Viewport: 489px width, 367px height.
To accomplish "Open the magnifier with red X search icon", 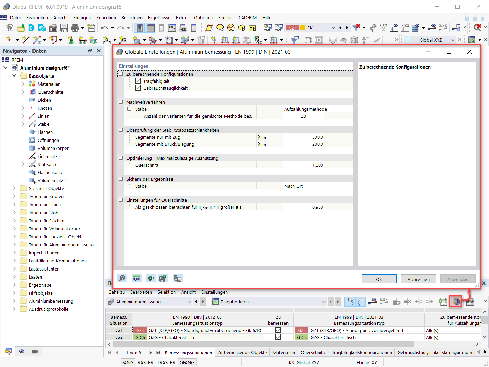I will coord(477,28).
